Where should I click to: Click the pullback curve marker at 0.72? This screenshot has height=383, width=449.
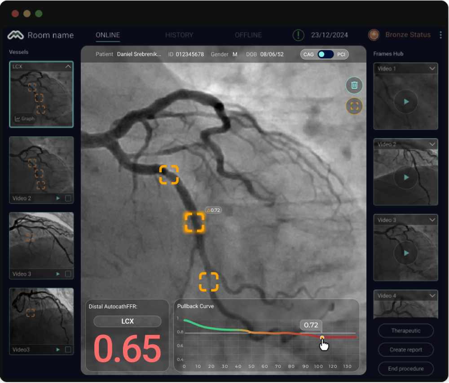pos(322,338)
